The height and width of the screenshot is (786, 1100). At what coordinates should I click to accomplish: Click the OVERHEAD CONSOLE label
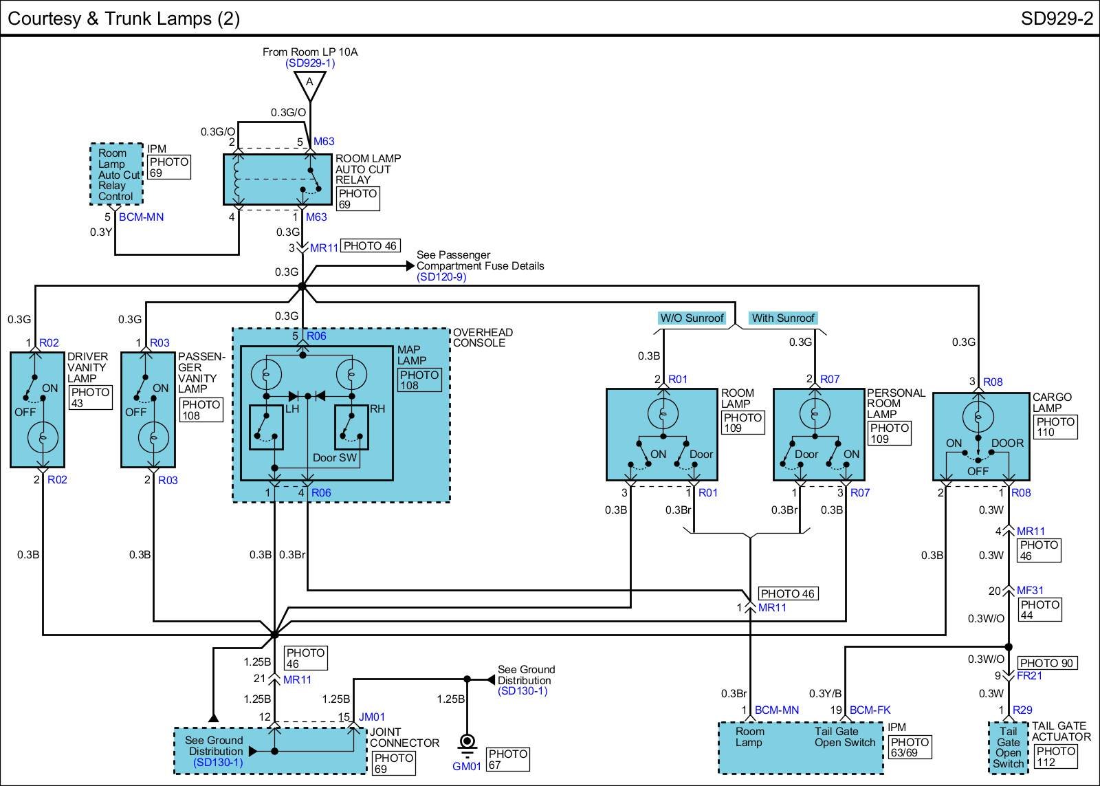tap(483, 338)
